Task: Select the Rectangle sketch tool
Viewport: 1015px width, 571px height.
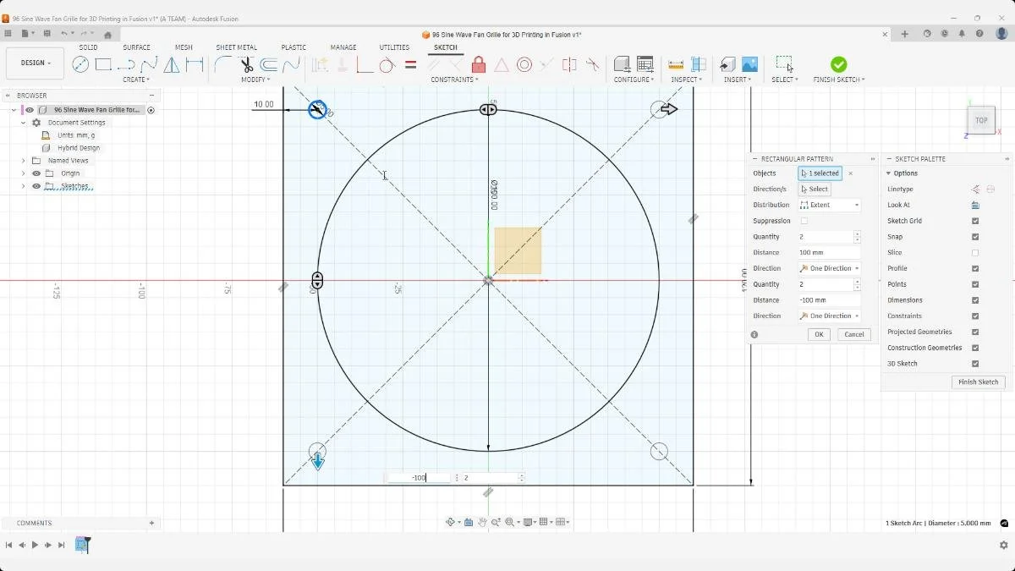Action: click(x=103, y=64)
